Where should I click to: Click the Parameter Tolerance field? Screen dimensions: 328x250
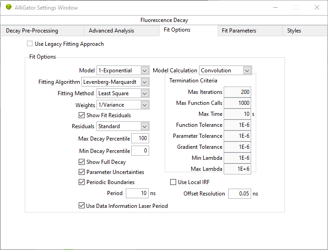pos(237,136)
